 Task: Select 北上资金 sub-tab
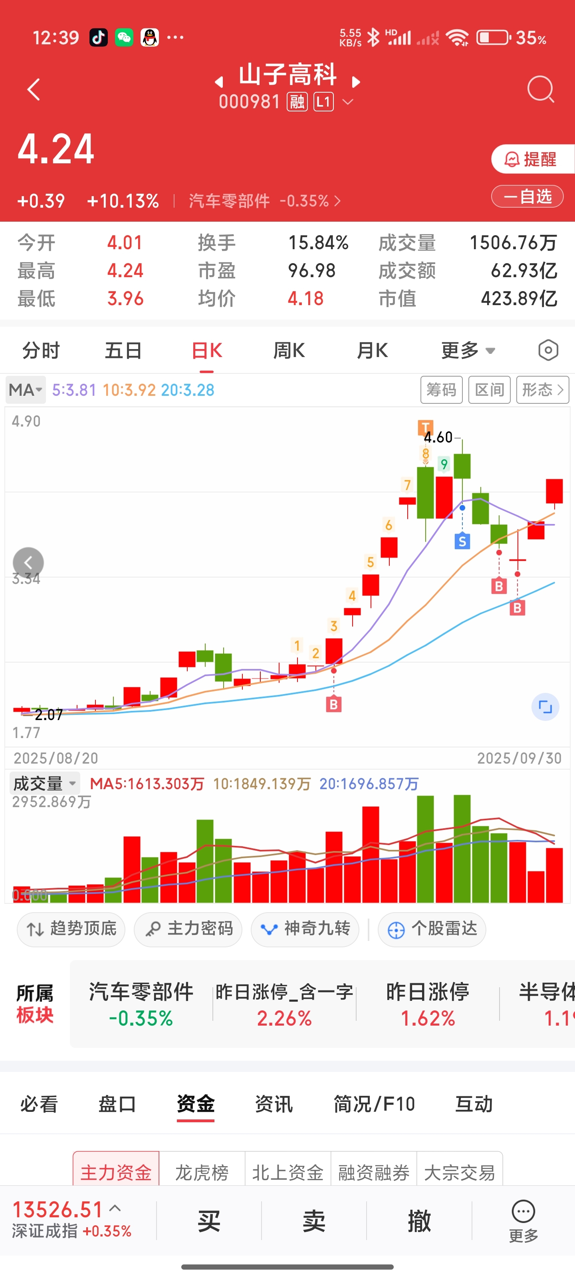288,1170
